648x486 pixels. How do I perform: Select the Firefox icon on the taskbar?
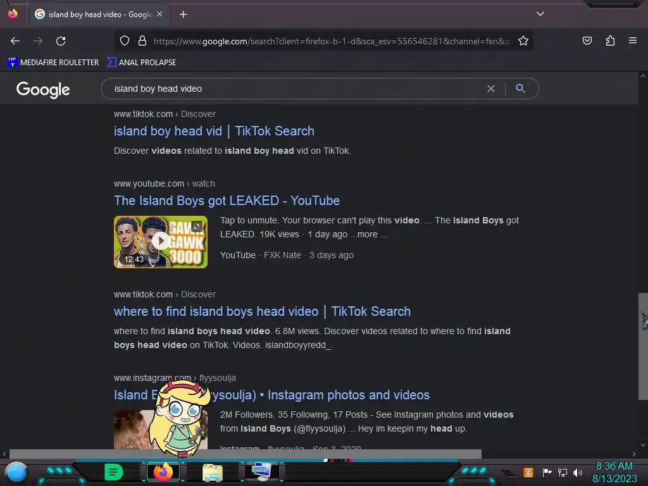tap(163, 472)
